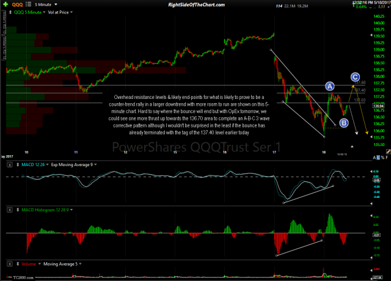Select the F scale option
The width and height of the screenshot is (391, 281).
pyautogui.click(x=387, y=158)
